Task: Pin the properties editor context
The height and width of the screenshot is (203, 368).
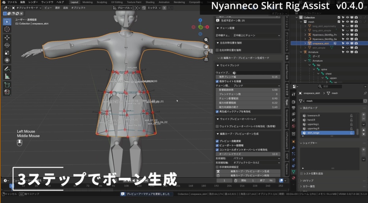Action: click(365, 93)
